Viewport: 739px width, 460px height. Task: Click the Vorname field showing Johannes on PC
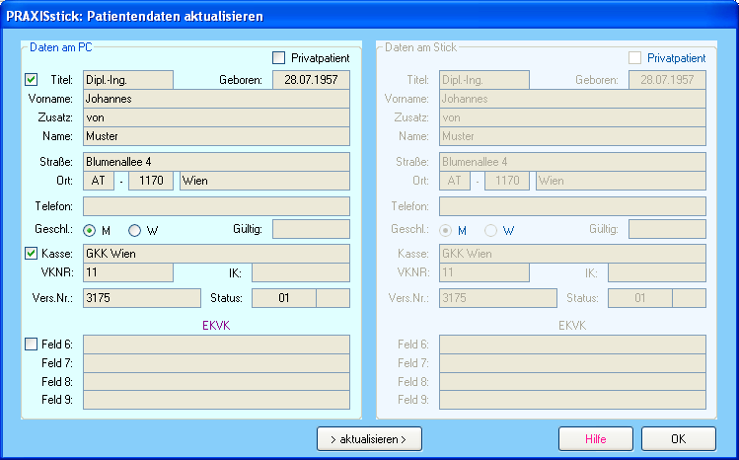point(216,99)
